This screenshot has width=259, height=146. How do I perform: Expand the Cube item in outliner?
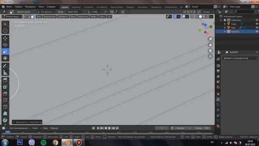tap(225, 24)
